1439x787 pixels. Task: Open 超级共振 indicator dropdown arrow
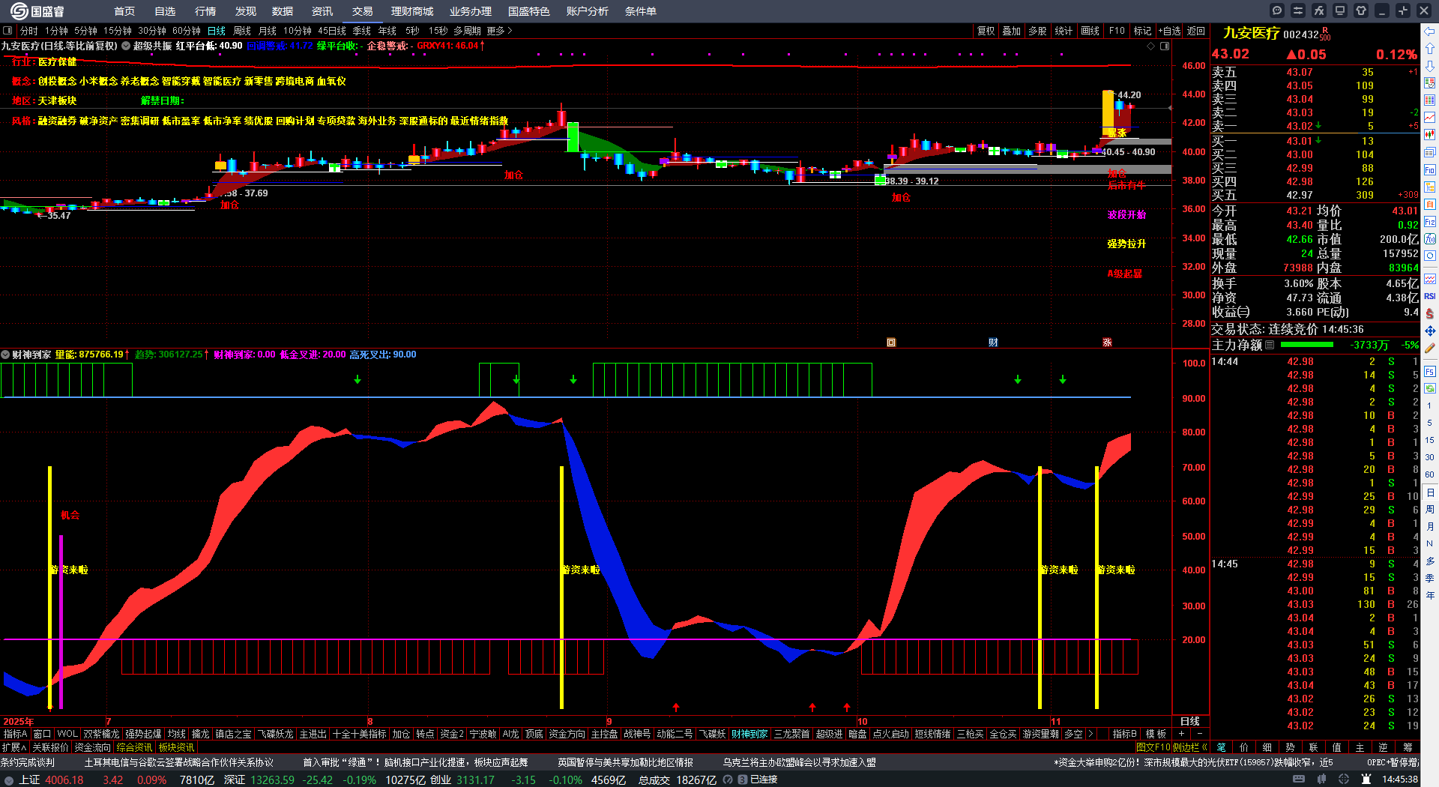pyautogui.click(x=126, y=46)
